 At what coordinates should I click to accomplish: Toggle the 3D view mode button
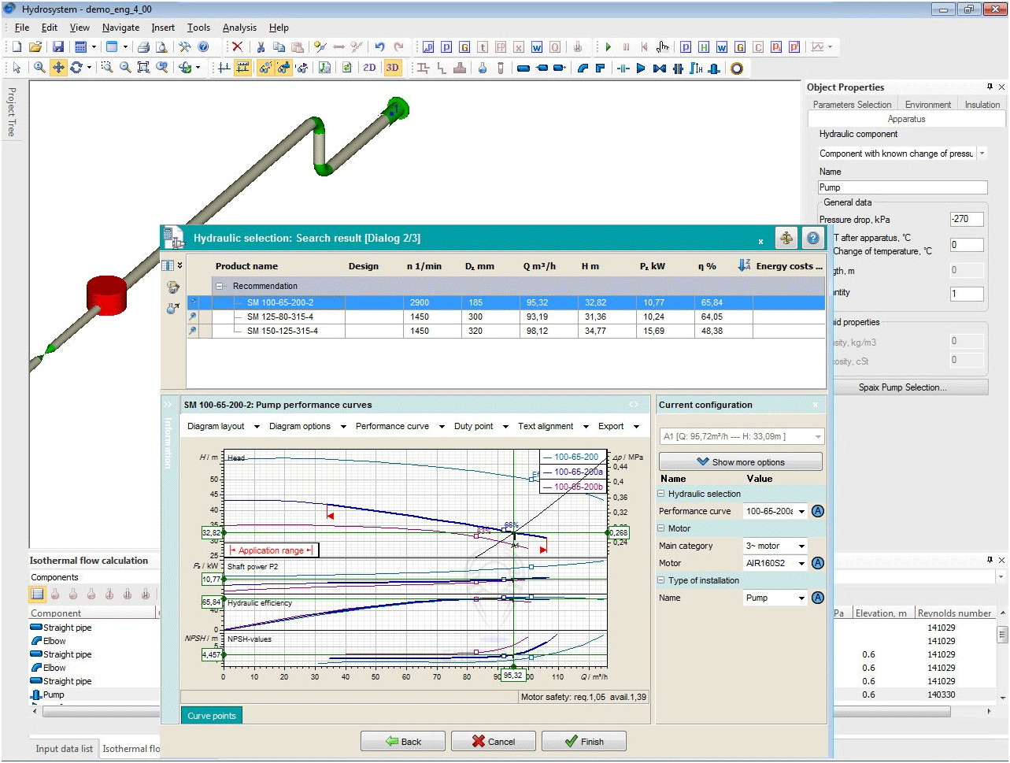tap(393, 68)
